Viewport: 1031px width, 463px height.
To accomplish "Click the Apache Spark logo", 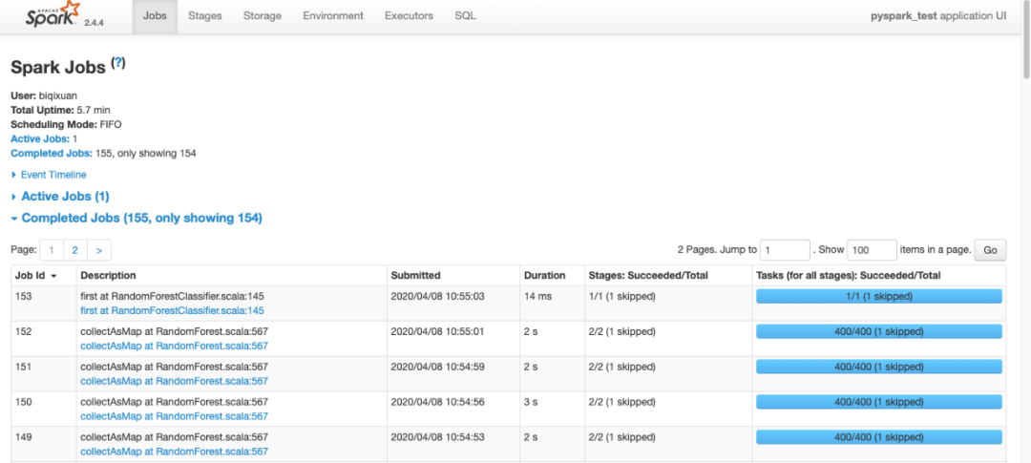I will 53,14.
